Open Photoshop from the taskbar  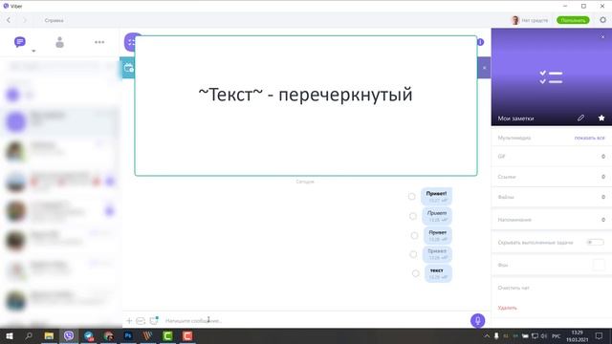(x=128, y=335)
